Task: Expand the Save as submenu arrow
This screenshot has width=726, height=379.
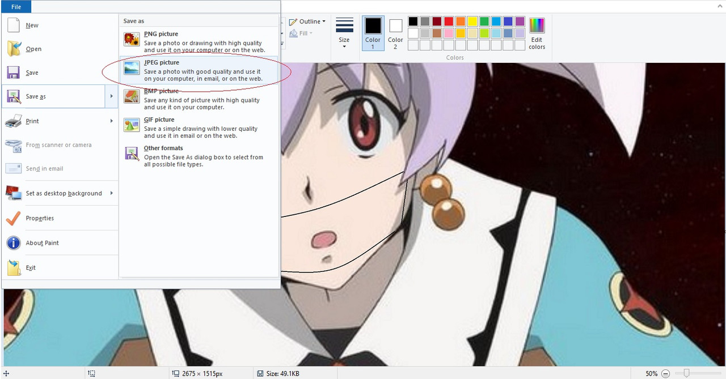Action: click(112, 97)
